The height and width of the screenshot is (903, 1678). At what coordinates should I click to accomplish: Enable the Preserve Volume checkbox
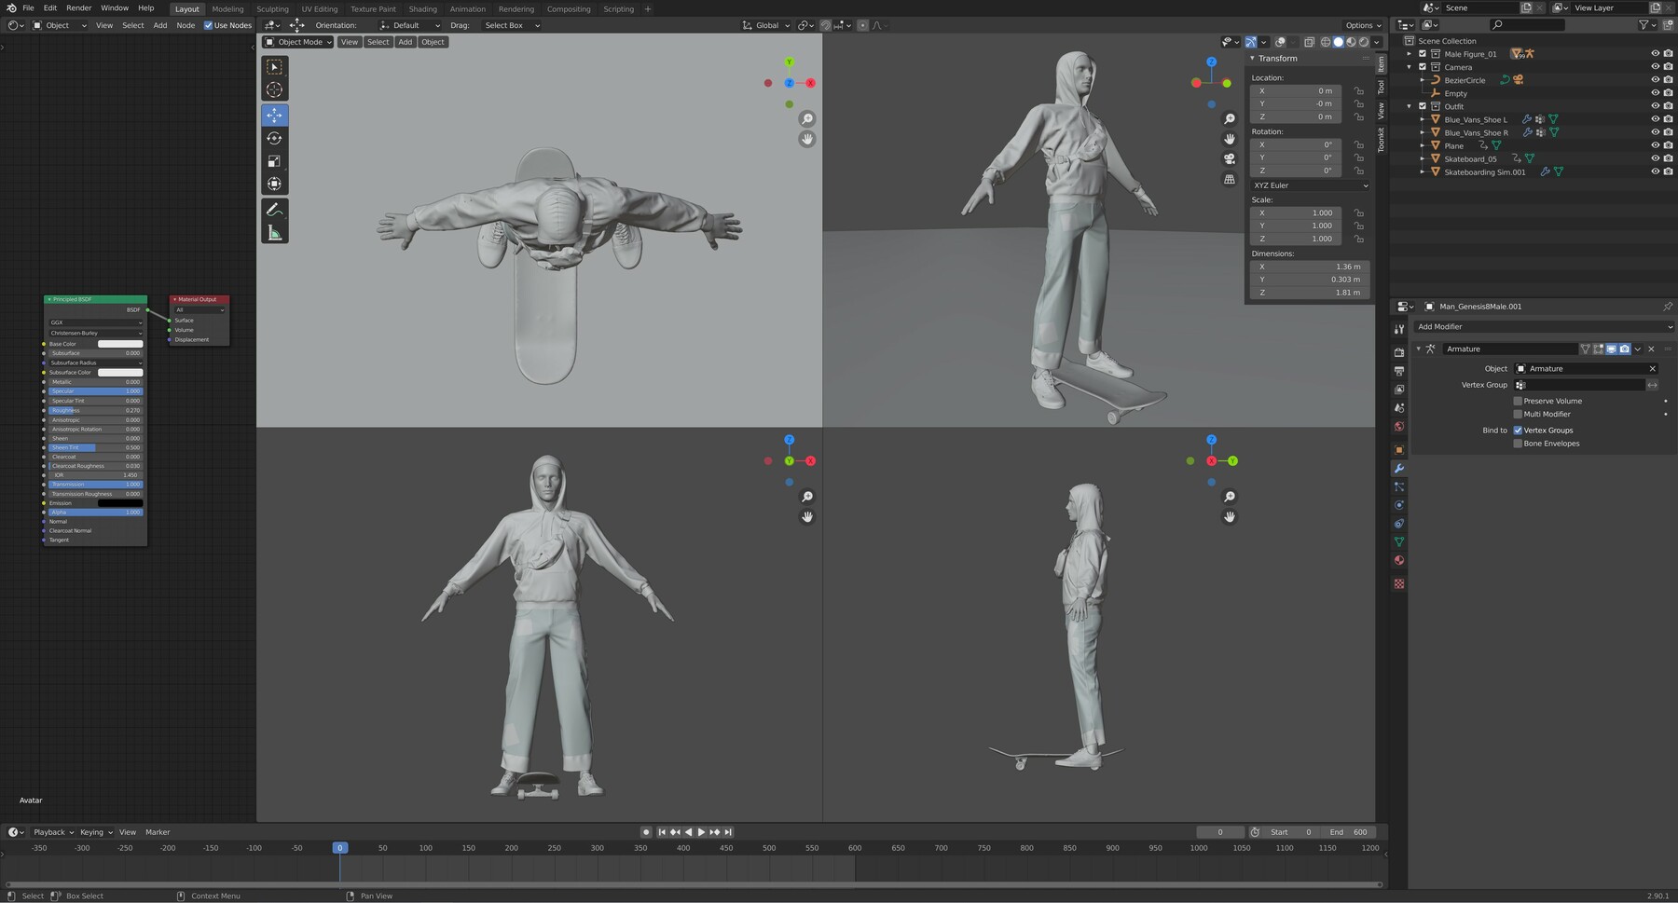(1518, 401)
